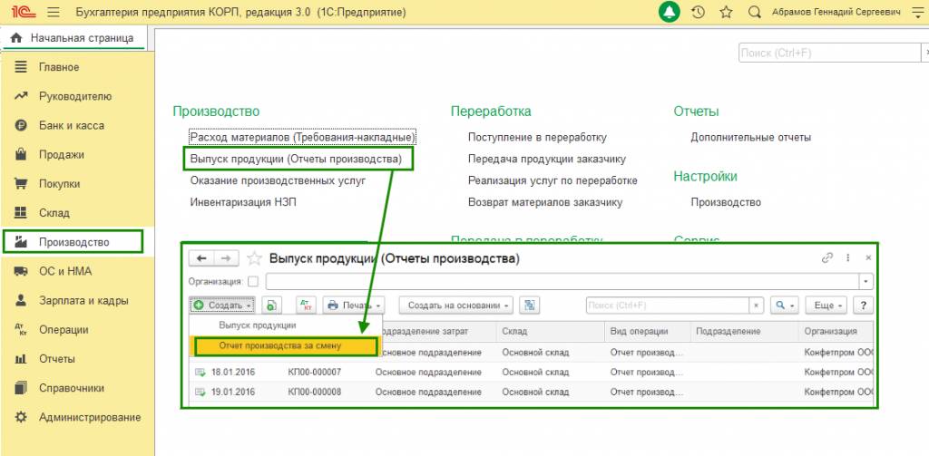Open the magnifier search options dropdown
Screen dimensions: 929x456
pyautogui.click(x=785, y=306)
